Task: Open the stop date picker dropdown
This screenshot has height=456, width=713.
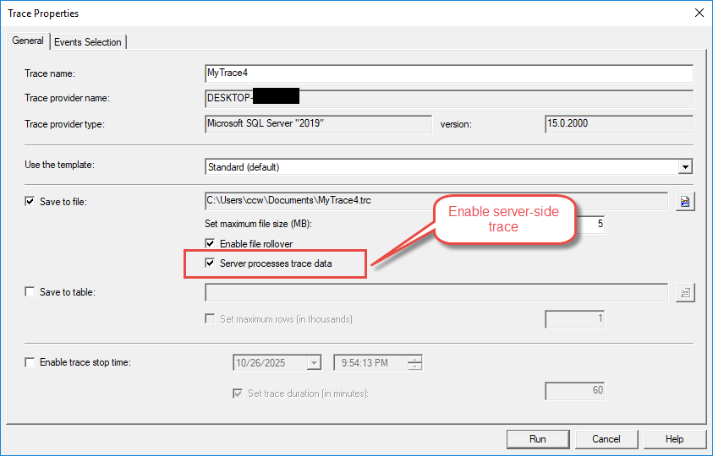Action: click(x=314, y=363)
